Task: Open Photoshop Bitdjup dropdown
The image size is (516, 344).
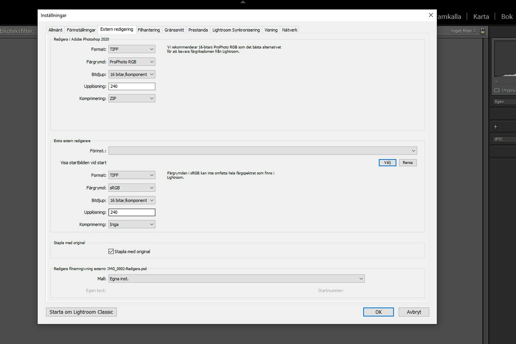Action: [x=132, y=74]
